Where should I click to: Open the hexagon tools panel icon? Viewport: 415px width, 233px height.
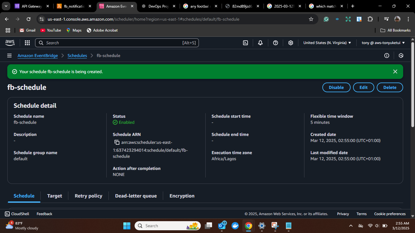[x=401, y=56]
